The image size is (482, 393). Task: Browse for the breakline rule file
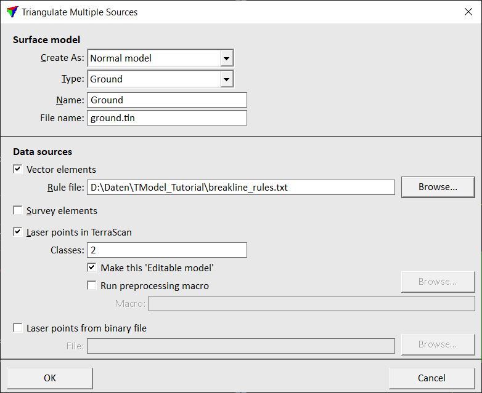pyautogui.click(x=438, y=187)
